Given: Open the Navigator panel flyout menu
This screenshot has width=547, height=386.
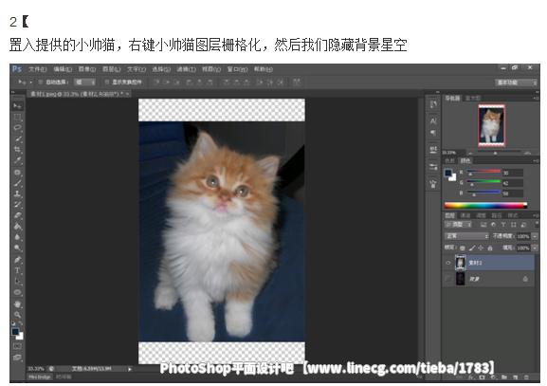Looking at the screenshot, I should click(x=536, y=99).
